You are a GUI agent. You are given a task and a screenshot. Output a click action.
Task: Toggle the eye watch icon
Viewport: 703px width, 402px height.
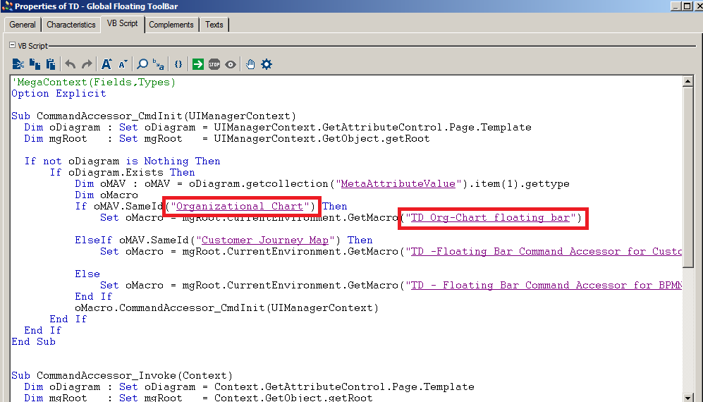pyautogui.click(x=231, y=64)
